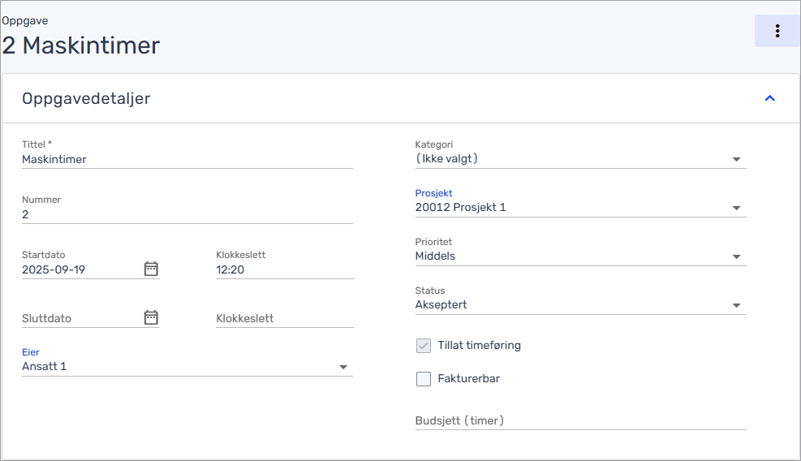The height and width of the screenshot is (461, 801).
Task: Click the Oppgavedetaljer section header
Action: [x=86, y=99]
